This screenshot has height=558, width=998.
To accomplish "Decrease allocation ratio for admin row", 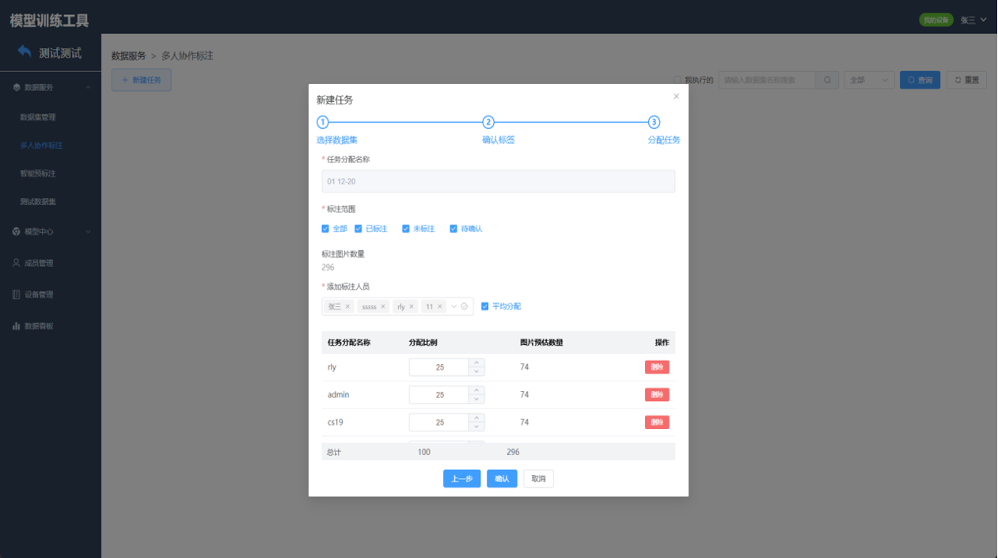I will click(476, 399).
